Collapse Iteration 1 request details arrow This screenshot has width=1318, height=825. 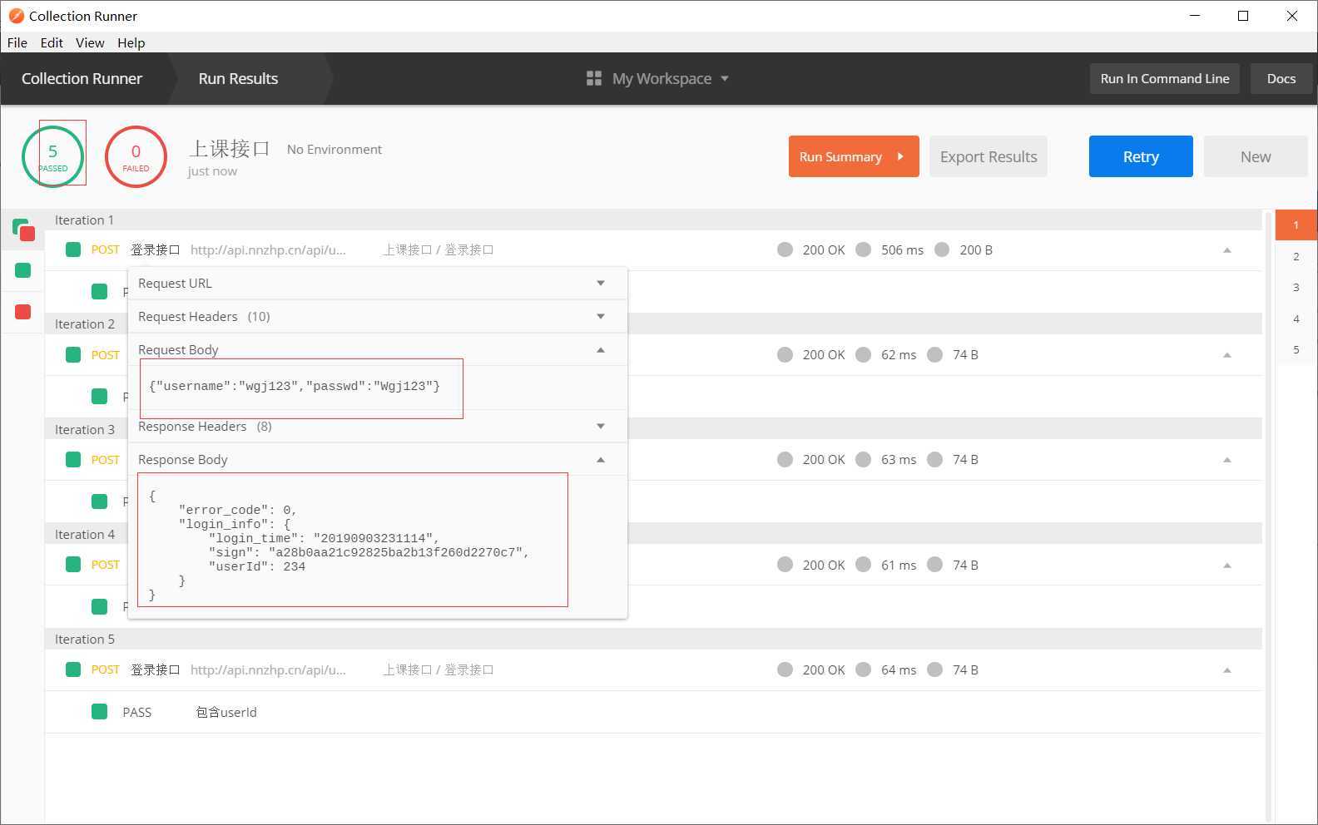(1226, 250)
